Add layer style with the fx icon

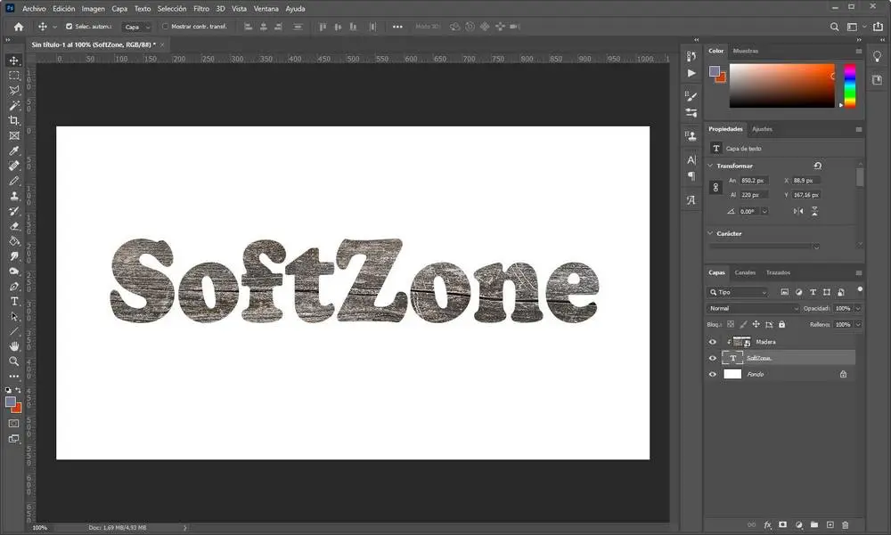click(x=768, y=525)
